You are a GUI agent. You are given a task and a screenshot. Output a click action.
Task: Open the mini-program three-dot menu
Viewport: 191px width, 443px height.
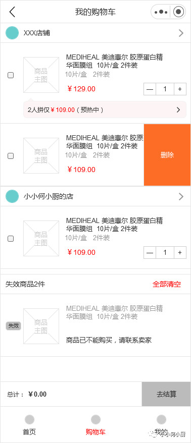[161, 12]
